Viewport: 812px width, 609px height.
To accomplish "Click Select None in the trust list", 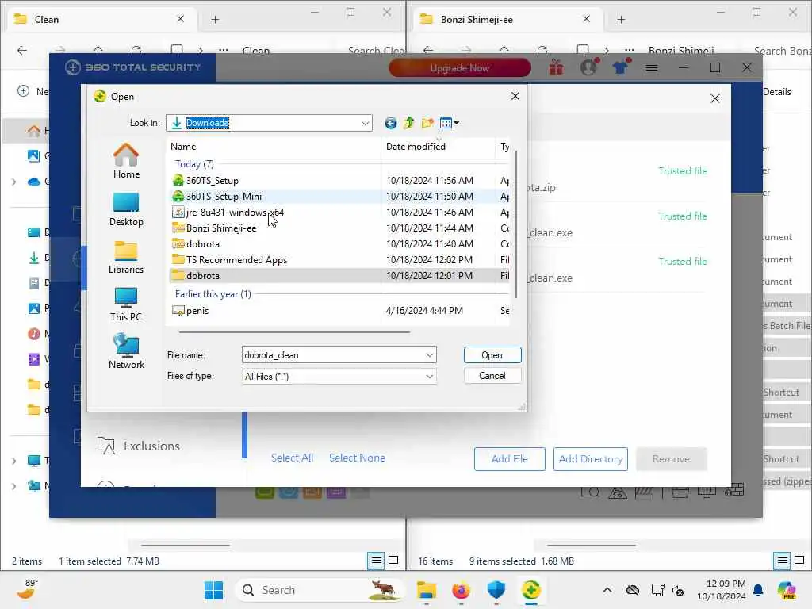I will tap(358, 458).
